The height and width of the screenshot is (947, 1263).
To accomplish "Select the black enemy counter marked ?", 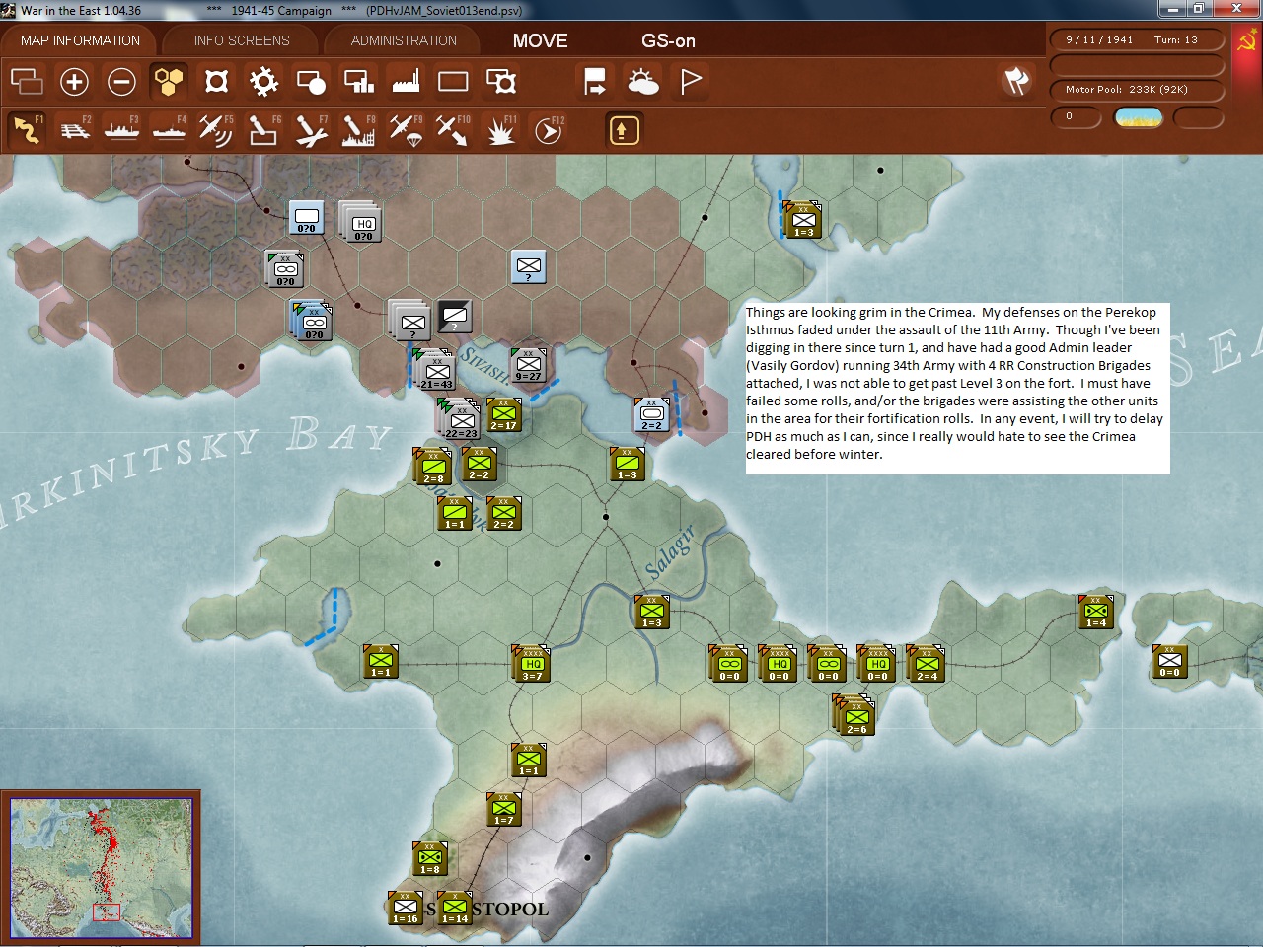I will pyautogui.click(x=455, y=317).
